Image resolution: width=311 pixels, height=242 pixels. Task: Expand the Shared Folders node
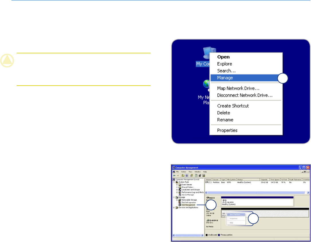tap(177, 187)
